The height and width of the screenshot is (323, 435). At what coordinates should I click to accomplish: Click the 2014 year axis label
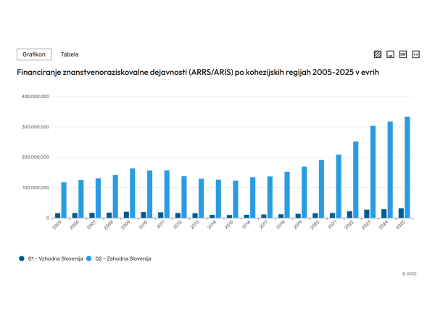(x=212, y=225)
